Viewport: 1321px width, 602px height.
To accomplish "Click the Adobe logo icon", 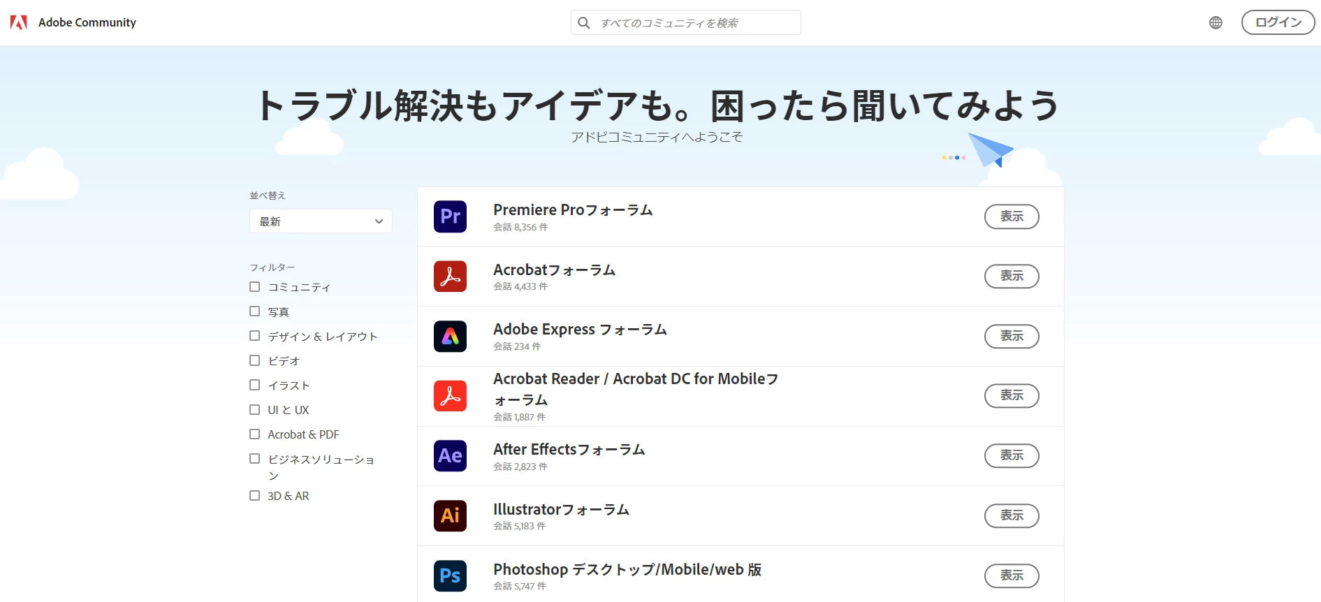I will click(19, 22).
